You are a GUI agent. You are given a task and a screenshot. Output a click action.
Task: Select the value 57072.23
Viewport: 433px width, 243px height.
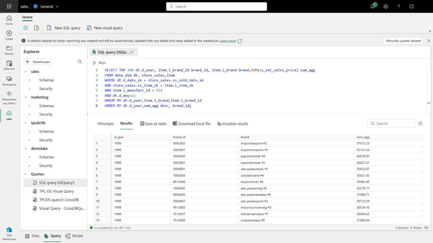tap(363, 143)
